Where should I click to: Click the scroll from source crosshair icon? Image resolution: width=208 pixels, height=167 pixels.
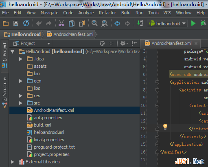pyautogui.click(x=102, y=43)
